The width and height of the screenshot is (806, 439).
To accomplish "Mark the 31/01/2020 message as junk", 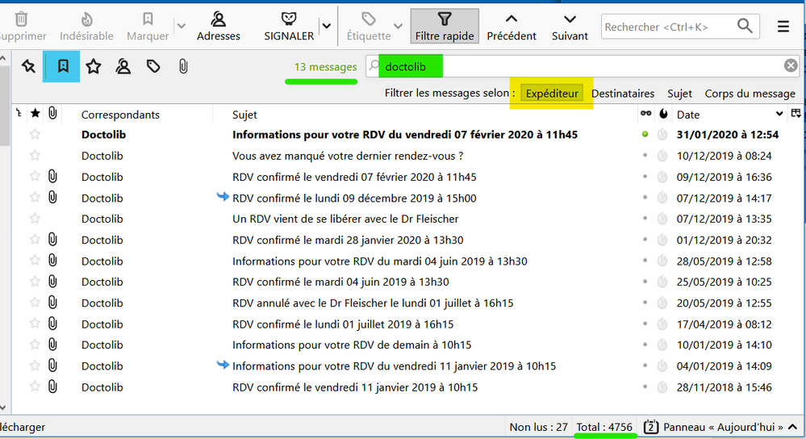I will pos(662,135).
